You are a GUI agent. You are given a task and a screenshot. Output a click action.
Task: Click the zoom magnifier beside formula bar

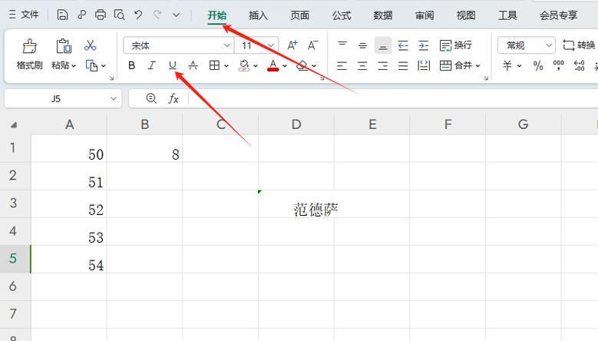click(151, 99)
